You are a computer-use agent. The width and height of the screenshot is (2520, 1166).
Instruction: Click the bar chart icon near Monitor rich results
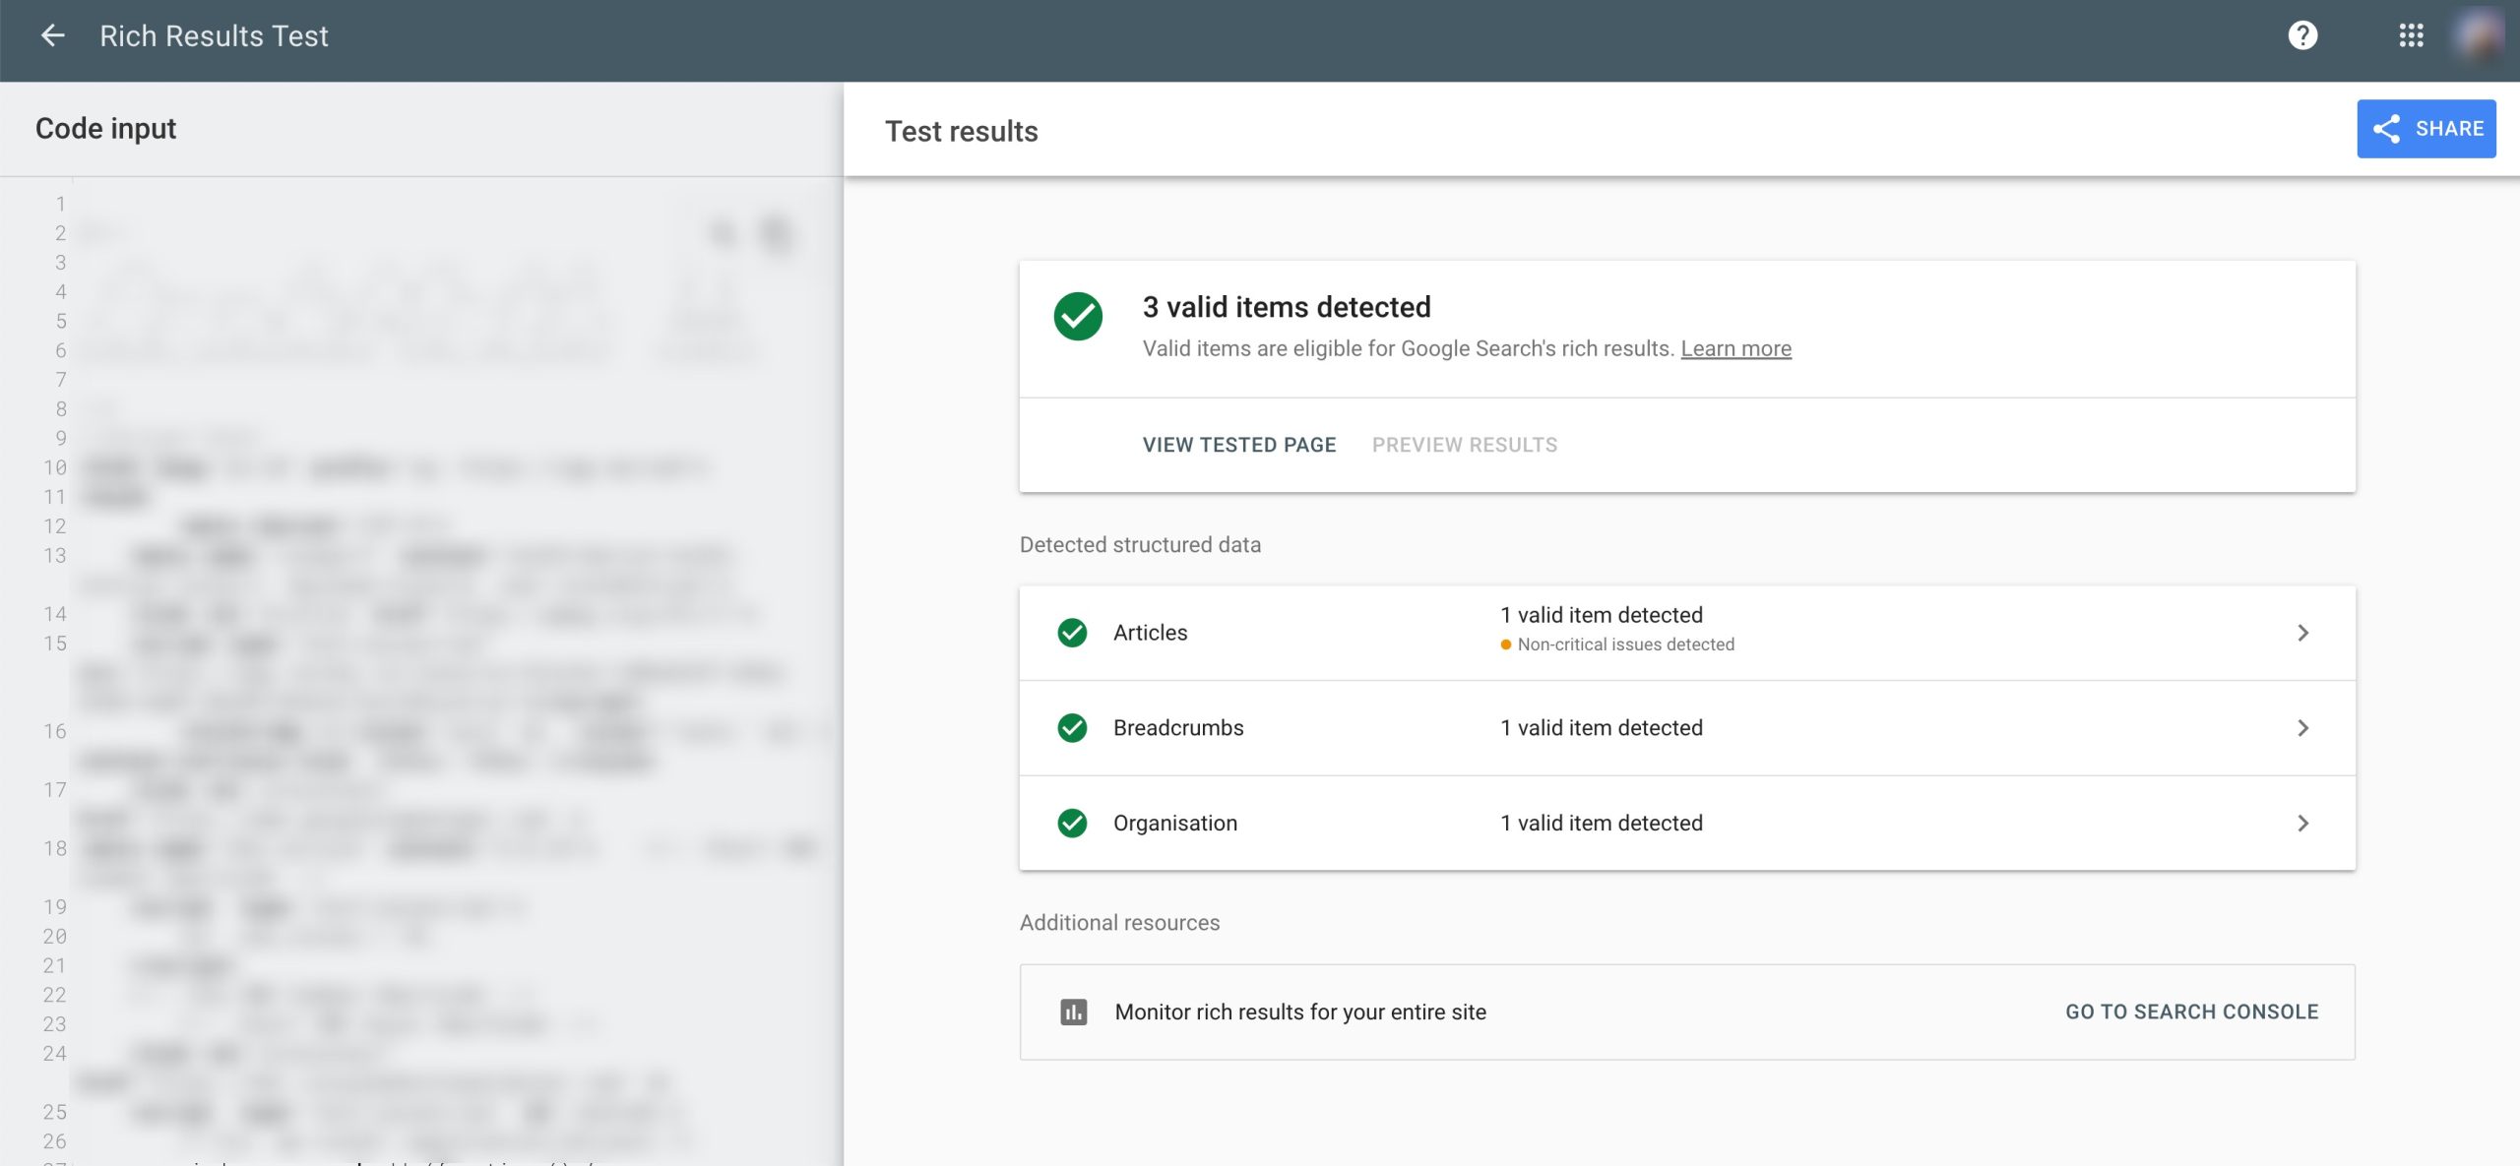(1073, 1012)
